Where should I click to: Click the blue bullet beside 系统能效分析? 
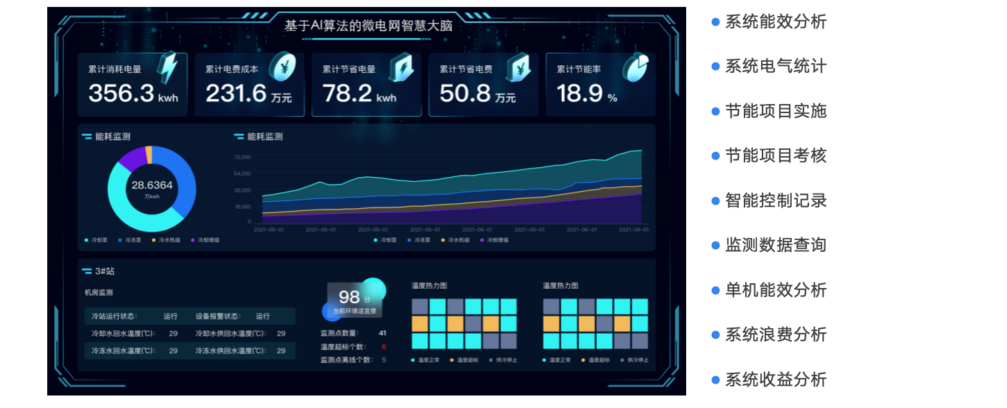[x=715, y=22]
